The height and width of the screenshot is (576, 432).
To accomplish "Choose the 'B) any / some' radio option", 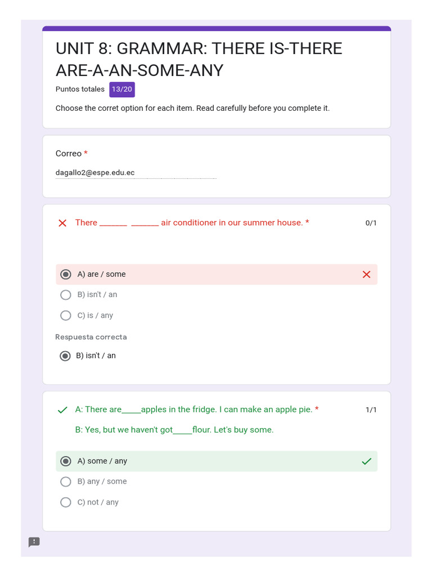I will click(66, 481).
